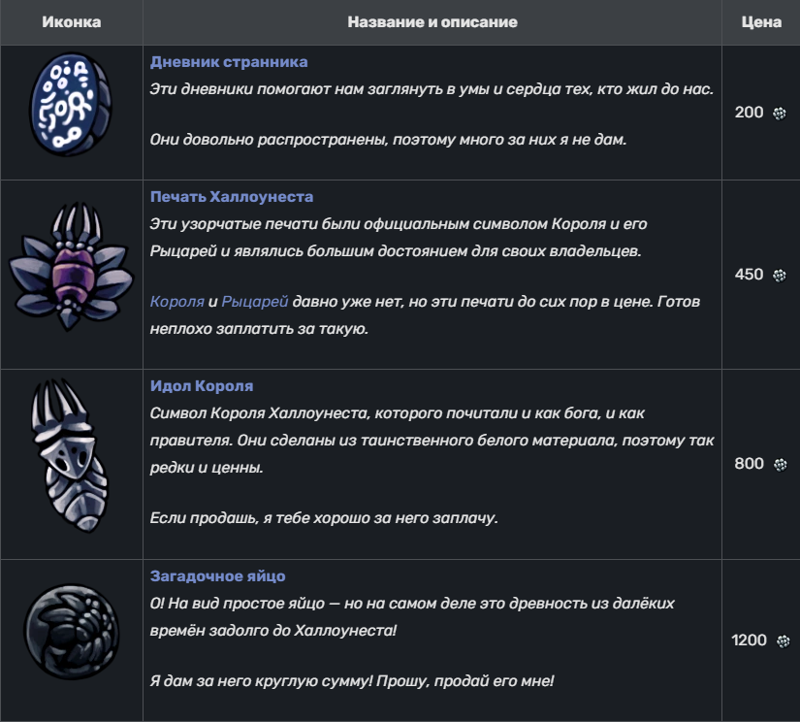
Task: Click the geo currency icon beside 1200
Action: coord(783,640)
